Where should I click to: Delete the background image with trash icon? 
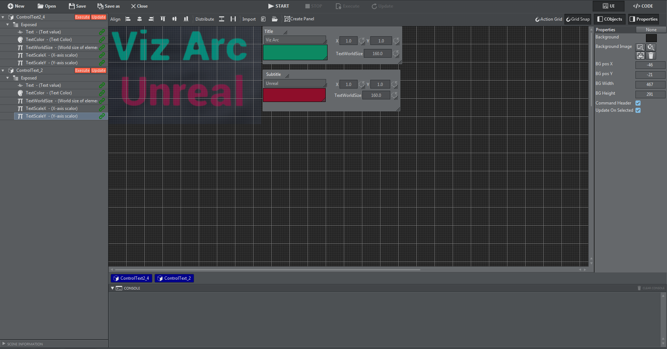click(x=651, y=56)
